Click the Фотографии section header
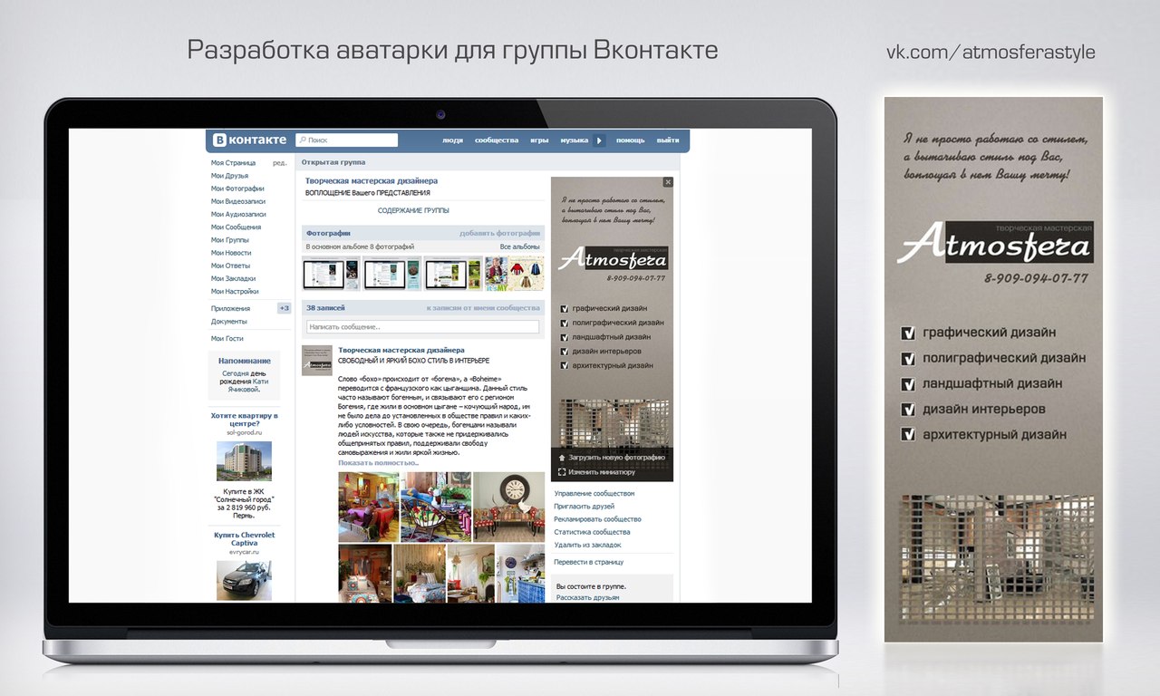The width and height of the screenshot is (1160, 696). 328,233
